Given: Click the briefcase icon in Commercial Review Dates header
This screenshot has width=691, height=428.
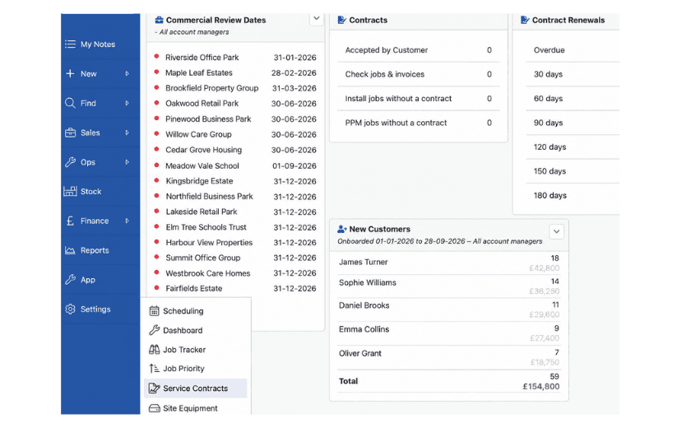Looking at the screenshot, I should 159,20.
